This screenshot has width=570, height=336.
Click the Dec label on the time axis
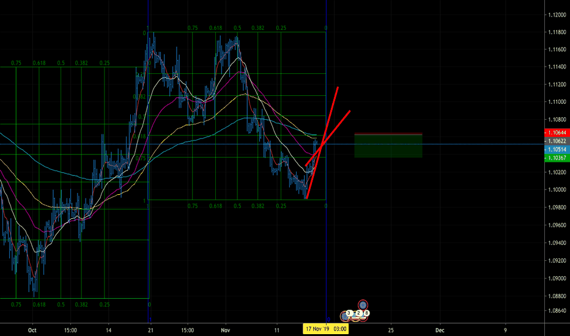coord(439,329)
